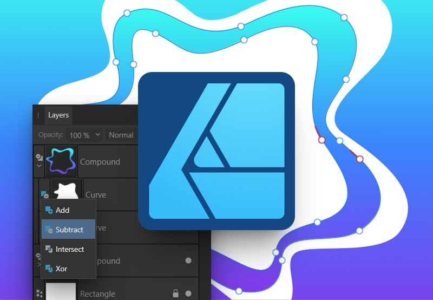The height and width of the screenshot is (300, 433).
Task: Select the white node between the red nodes
Action: click(340, 141)
